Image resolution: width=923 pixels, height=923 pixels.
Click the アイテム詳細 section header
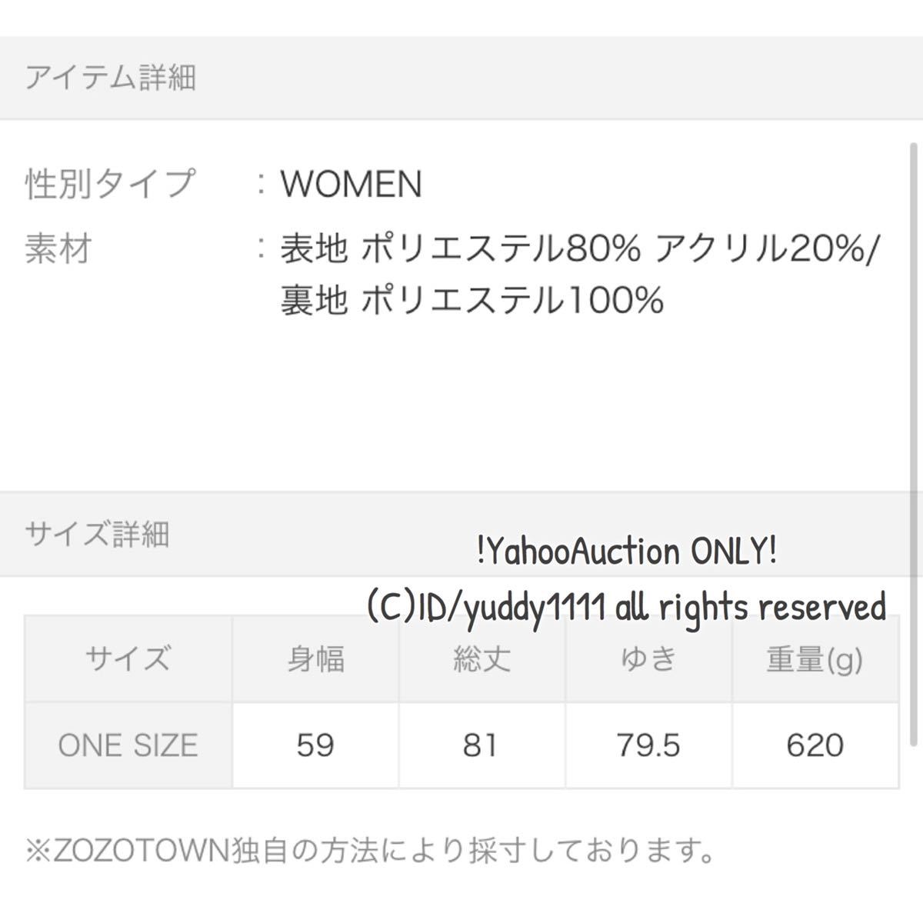pyautogui.click(x=111, y=78)
